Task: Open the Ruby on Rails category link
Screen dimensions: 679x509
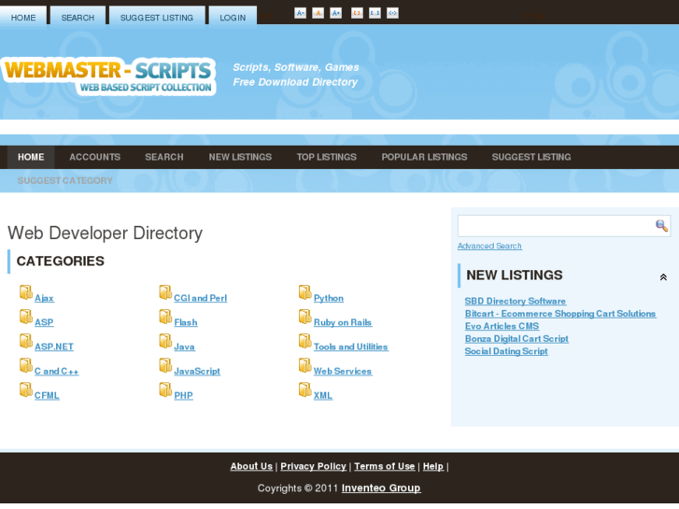Action: 343,322
